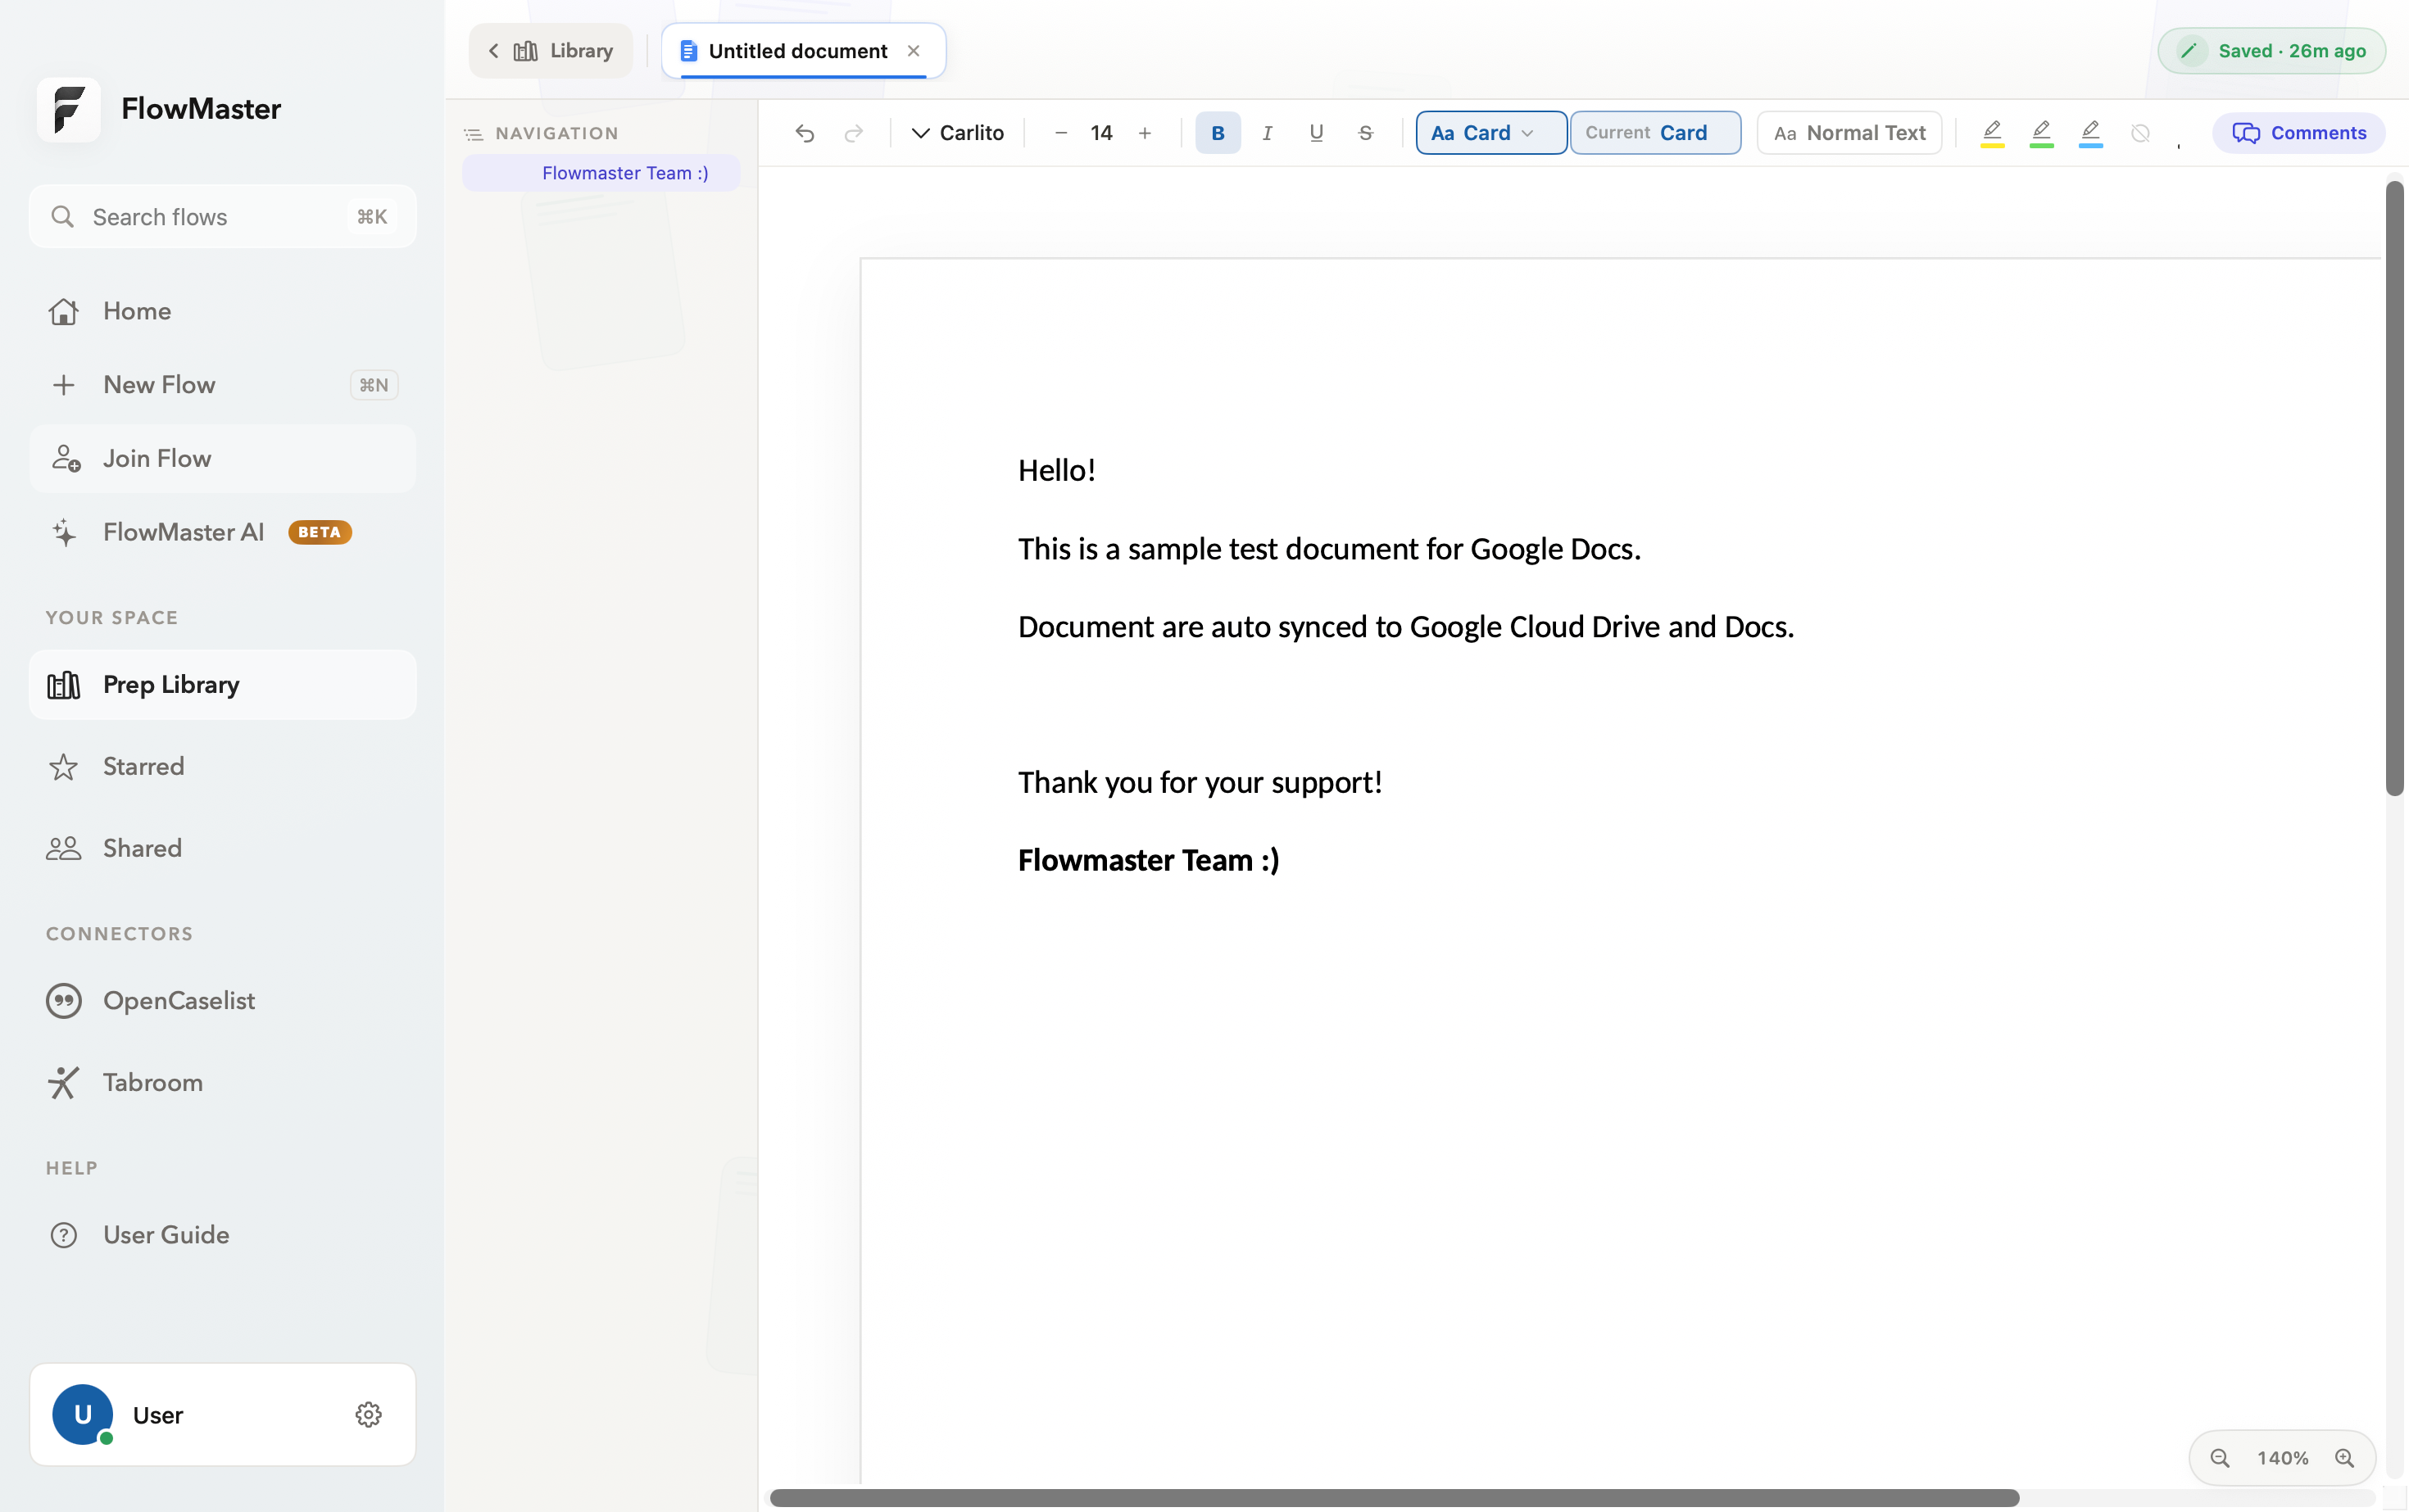Open Join Flow

222,459
